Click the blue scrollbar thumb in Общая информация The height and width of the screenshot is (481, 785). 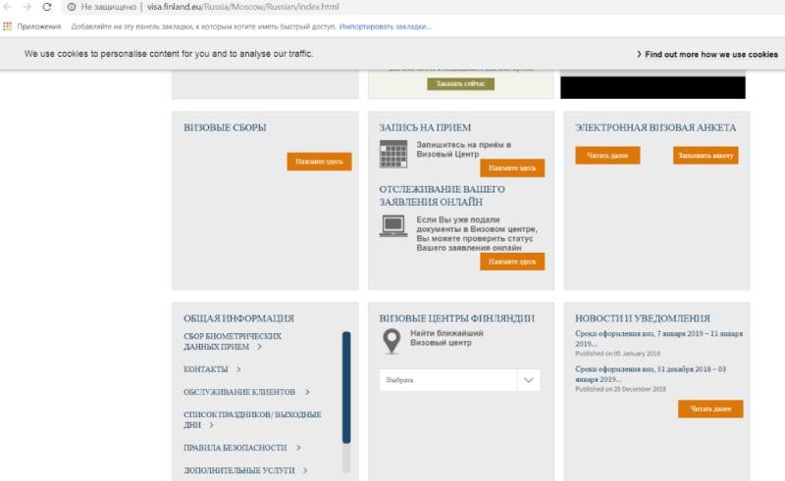click(346, 387)
